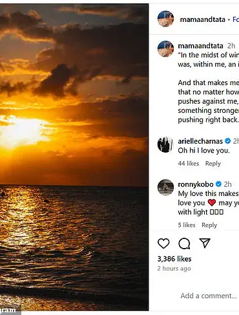Screen dimensions: 239x315
Task: Open ronnykobo profile avatar
Action: [165, 187]
